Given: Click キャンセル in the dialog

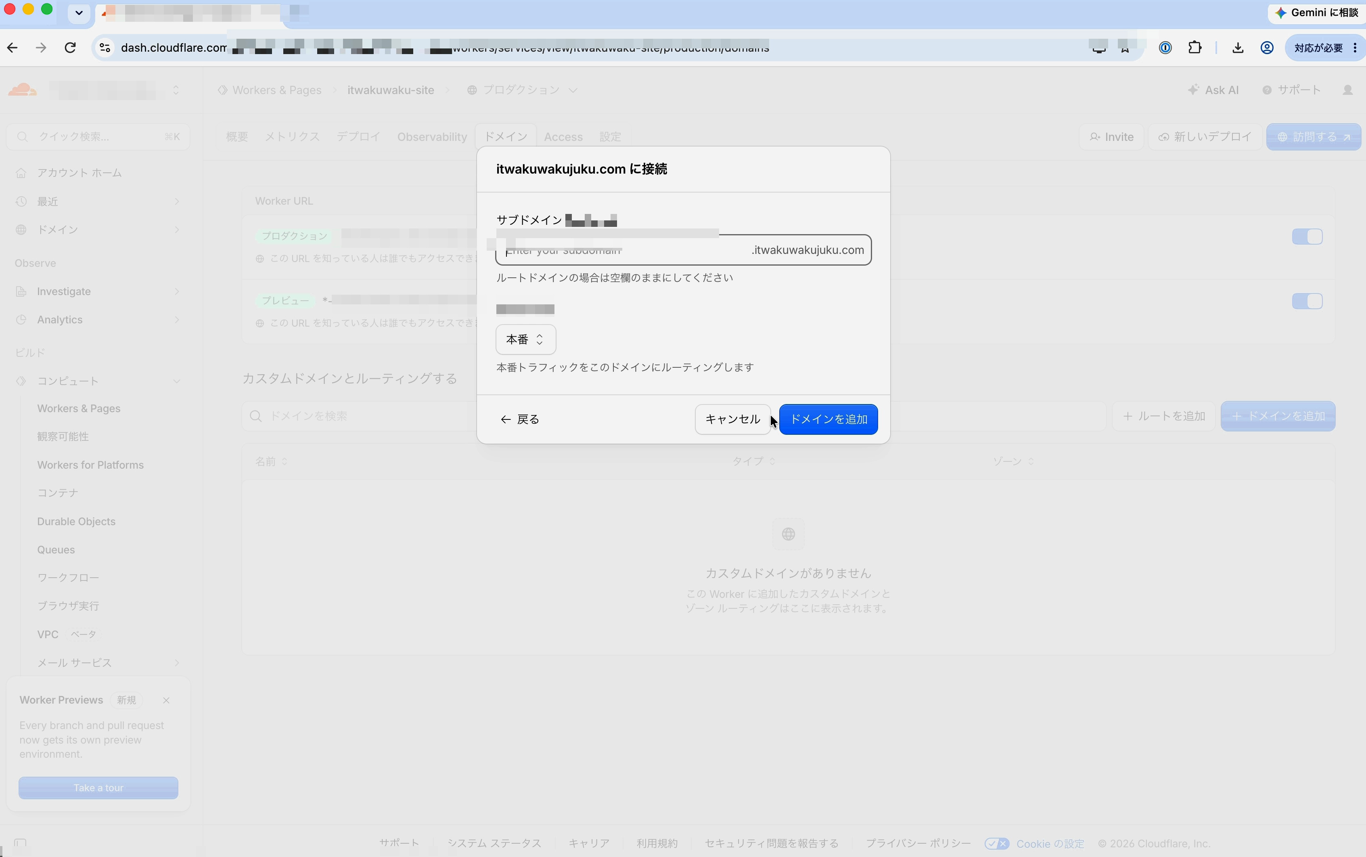Looking at the screenshot, I should [x=732, y=419].
